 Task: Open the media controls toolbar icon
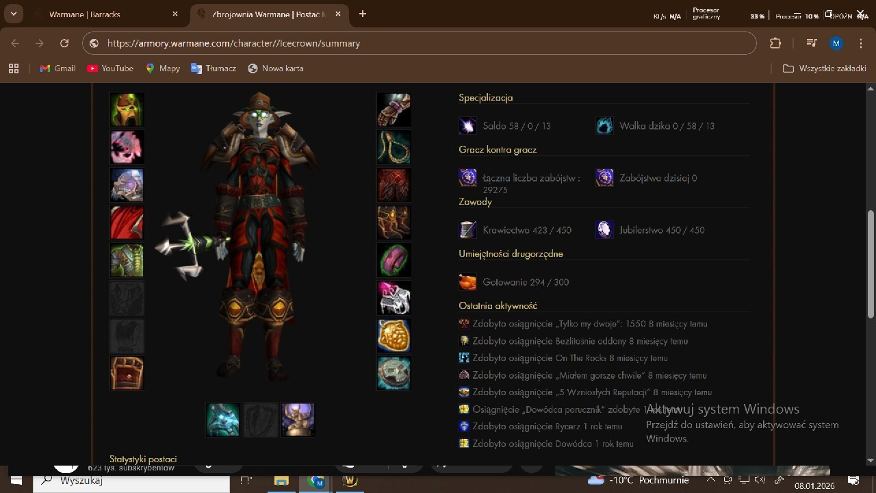(x=812, y=43)
